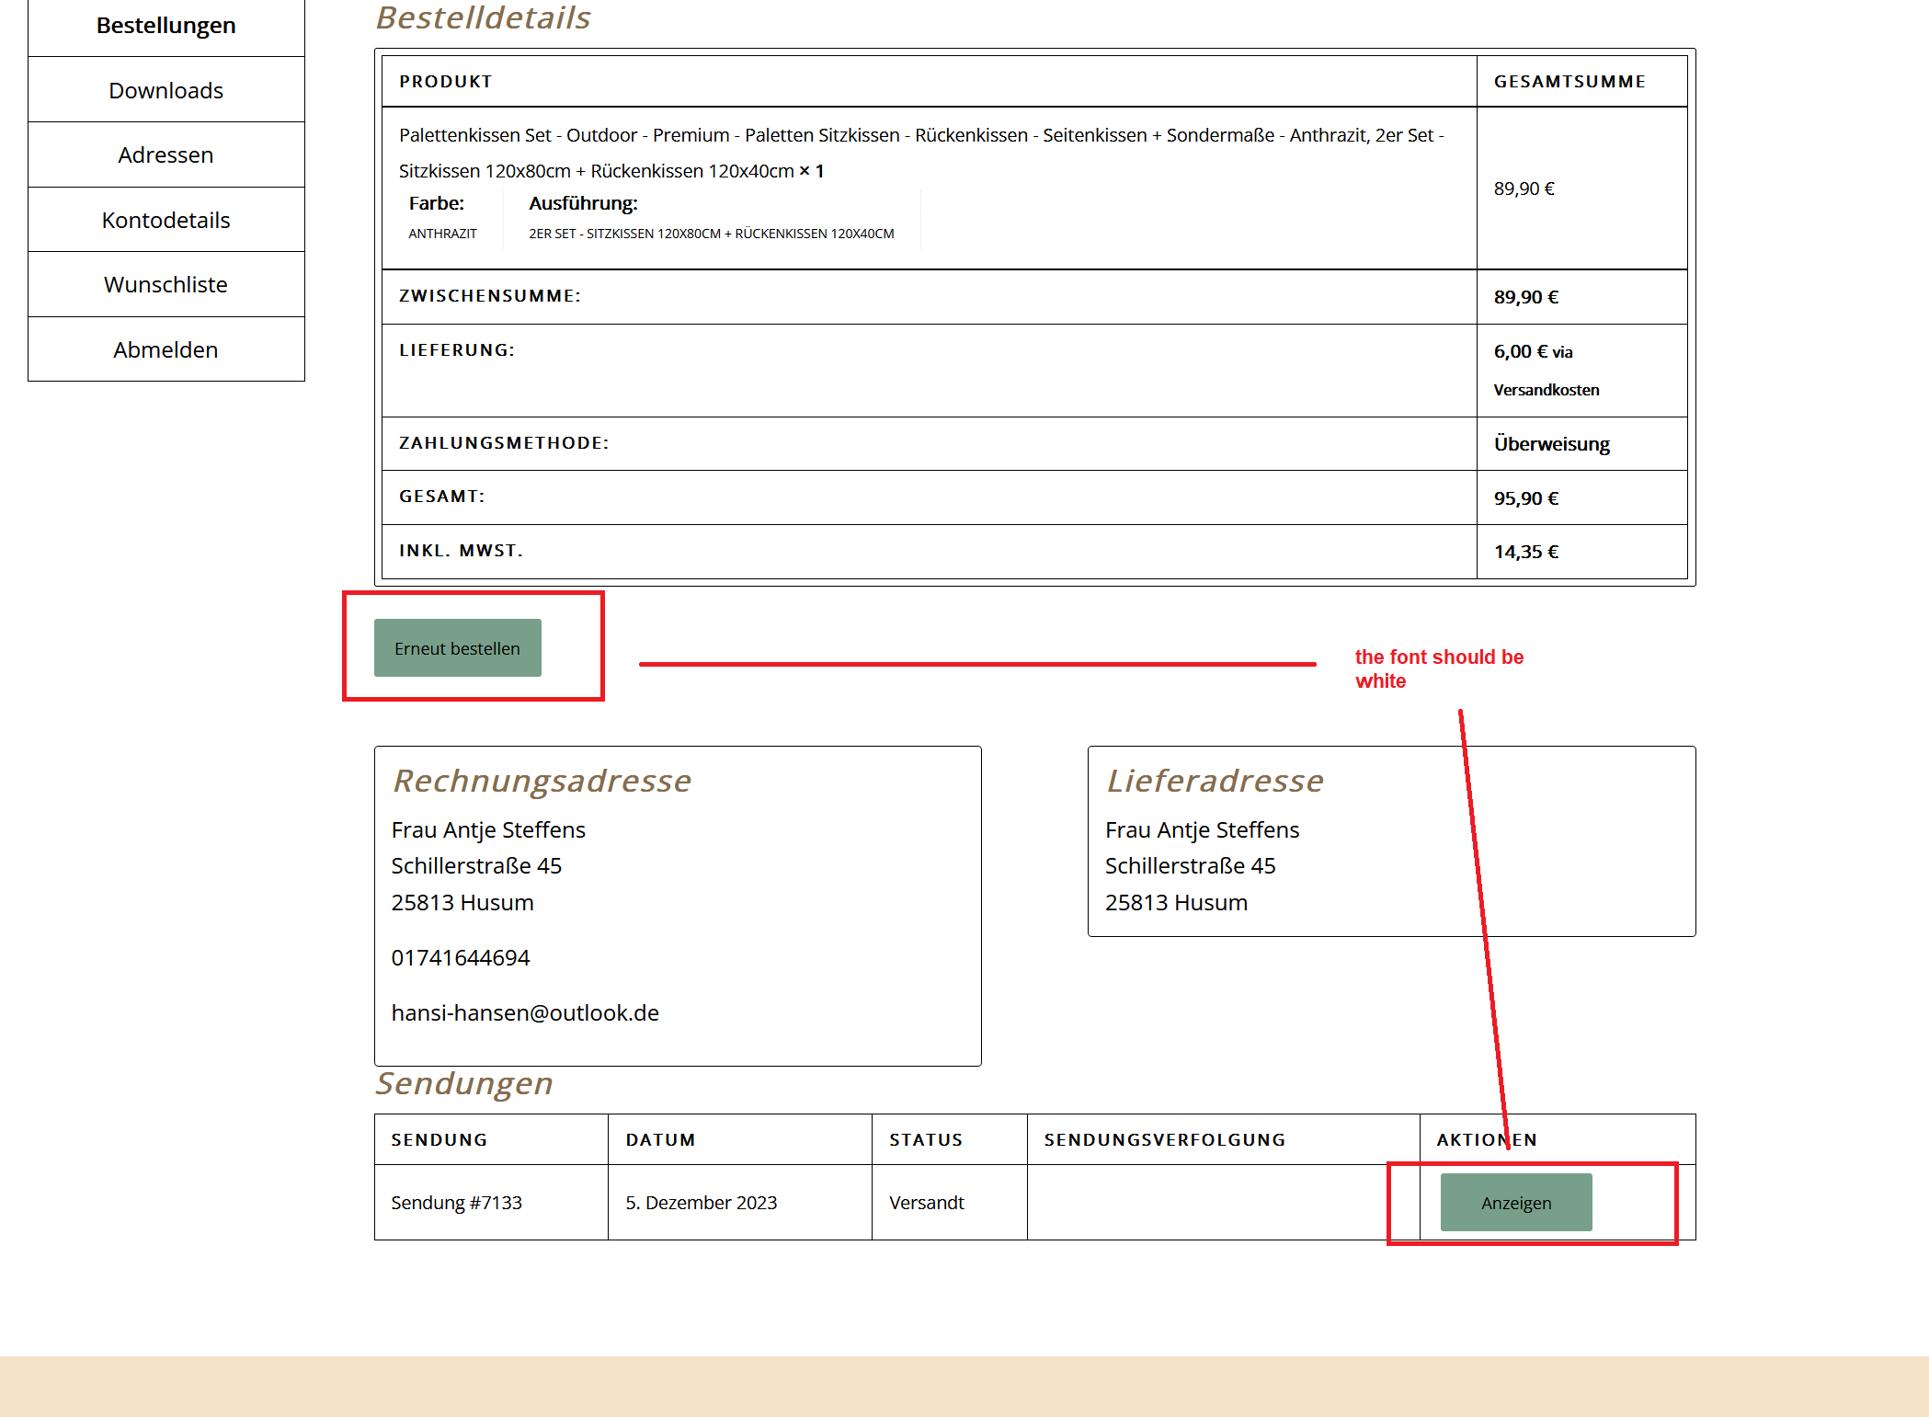1929x1417 pixels.
Task: Click the Gesamt value 95,90 €
Action: (1526, 498)
